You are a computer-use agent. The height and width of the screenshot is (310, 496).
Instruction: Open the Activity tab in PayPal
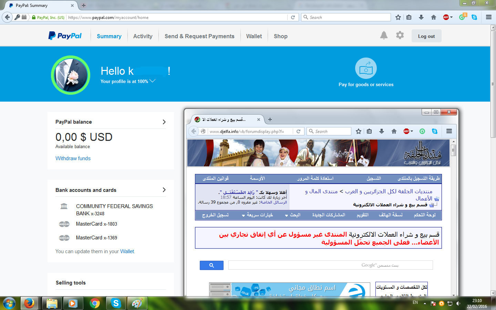[143, 36]
